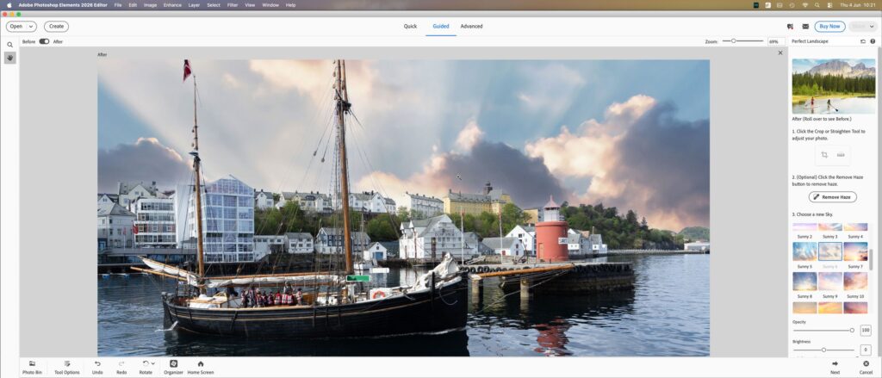Open the feedback chat icon
Image resolution: width=882 pixels, height=378 pixels.
click(791, 27)
